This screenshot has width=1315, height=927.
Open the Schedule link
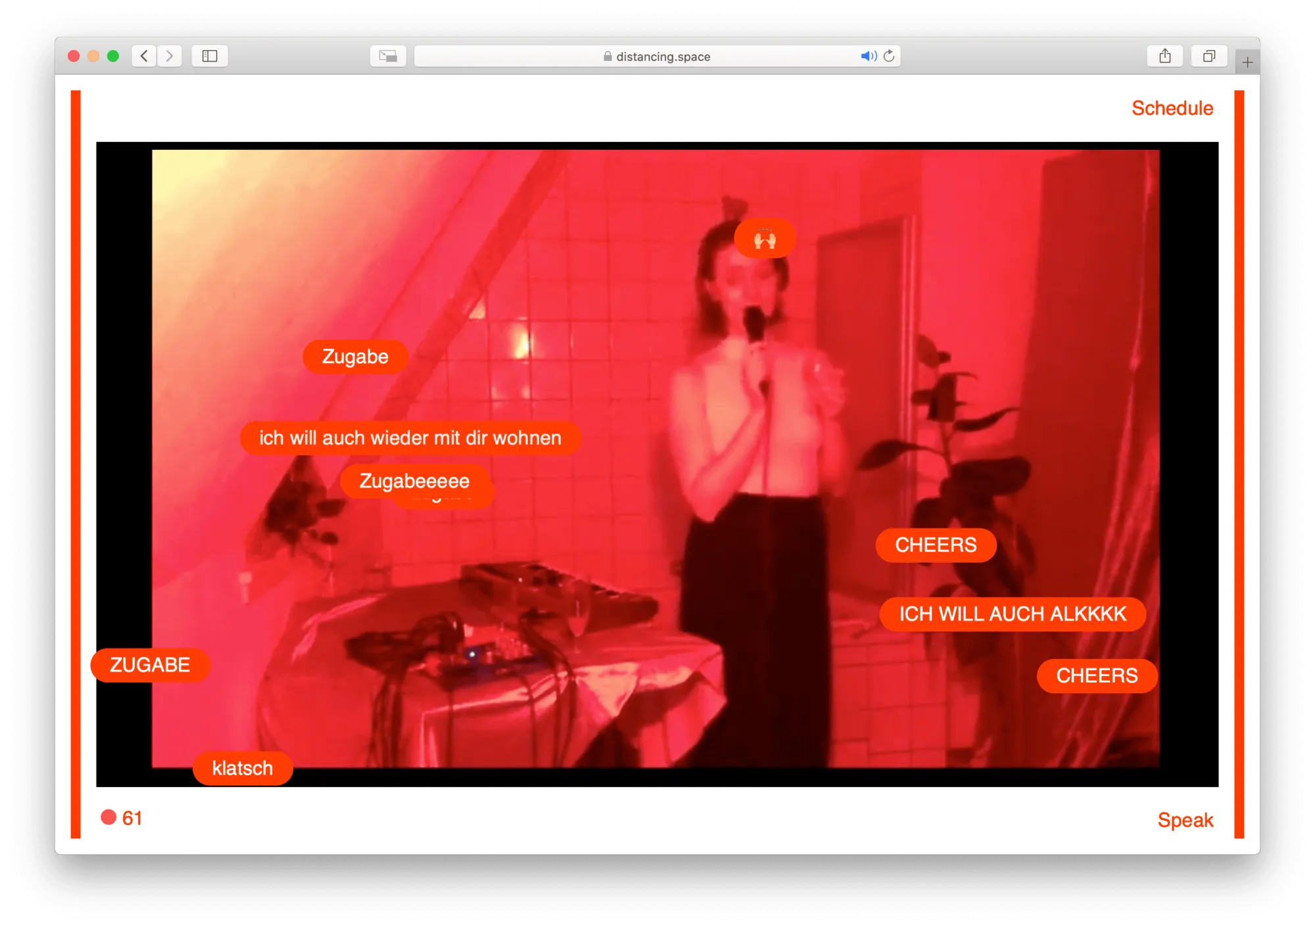pyautogui.click(x=1172, y=108)
